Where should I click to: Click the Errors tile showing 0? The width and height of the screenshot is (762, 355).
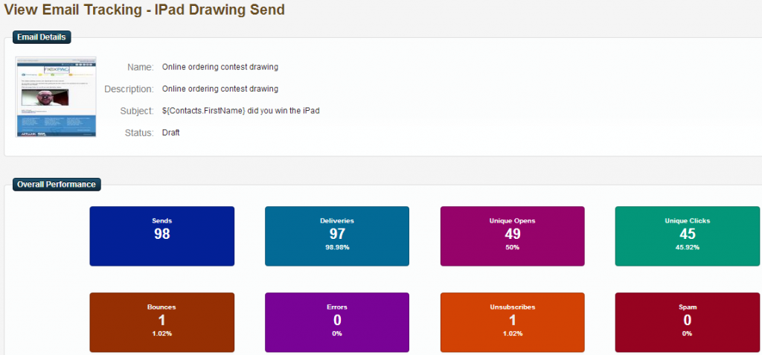pos(337,322)
